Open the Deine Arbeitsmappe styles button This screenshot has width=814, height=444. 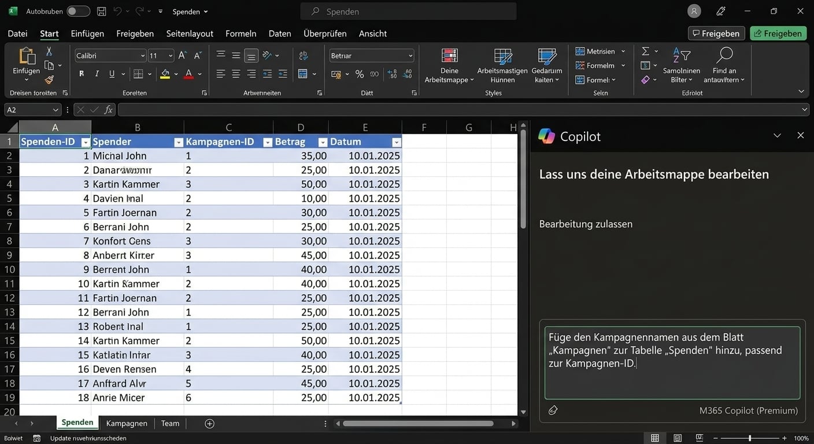pyautogui.click(x=449, y=65)
